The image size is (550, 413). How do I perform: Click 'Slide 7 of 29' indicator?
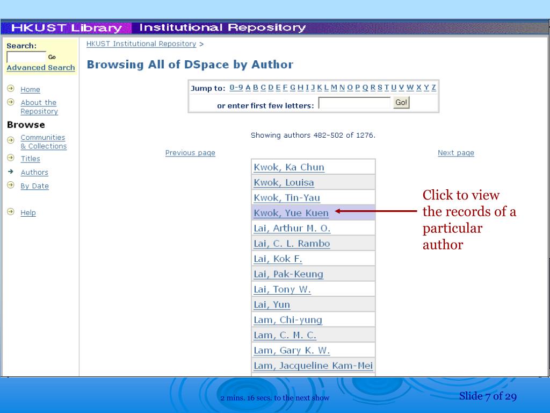click(x=488, y=396)
